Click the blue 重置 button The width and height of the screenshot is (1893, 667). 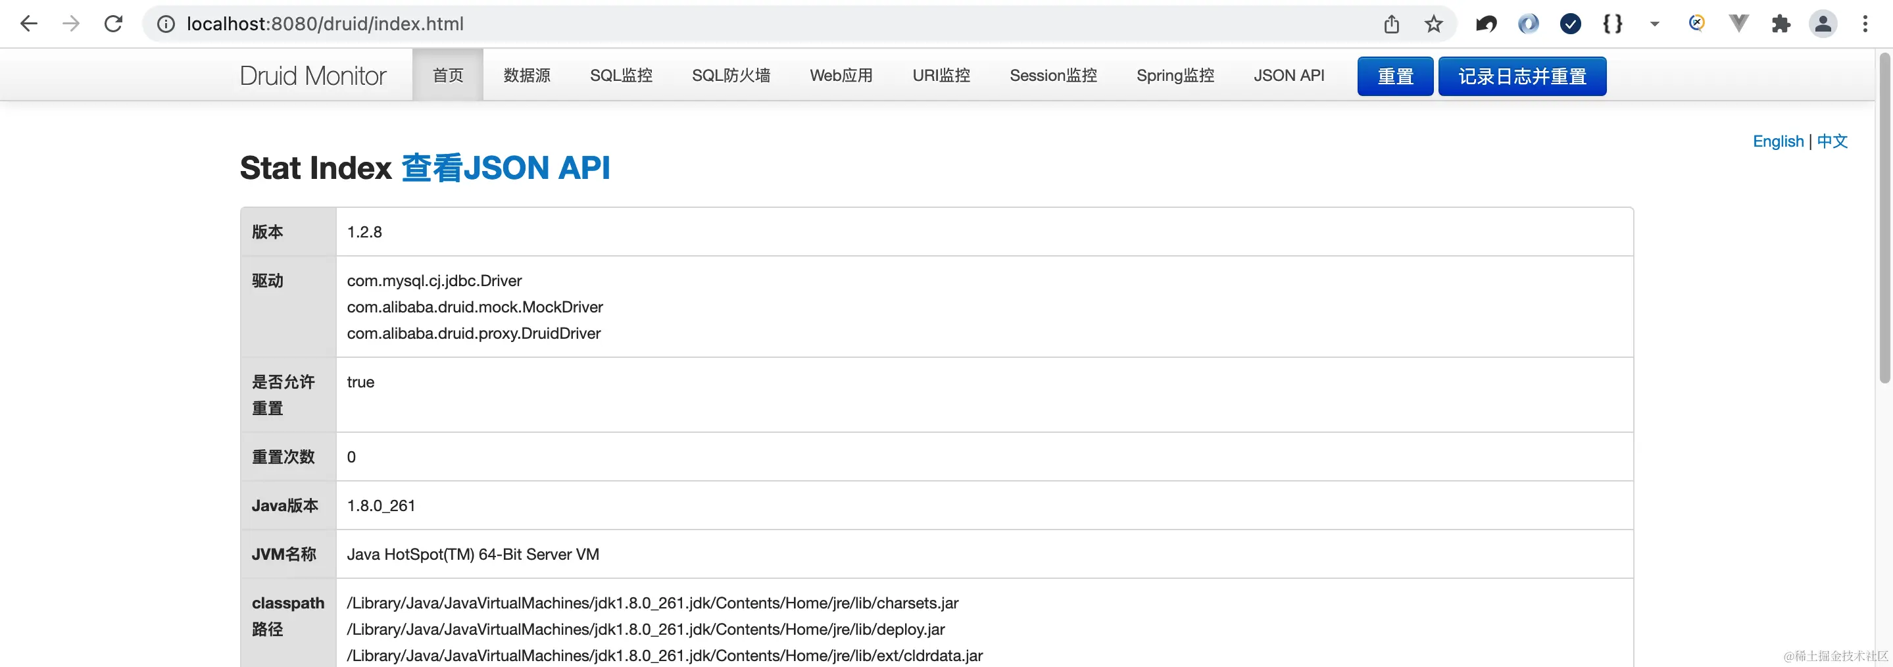tap(1395, 76)
